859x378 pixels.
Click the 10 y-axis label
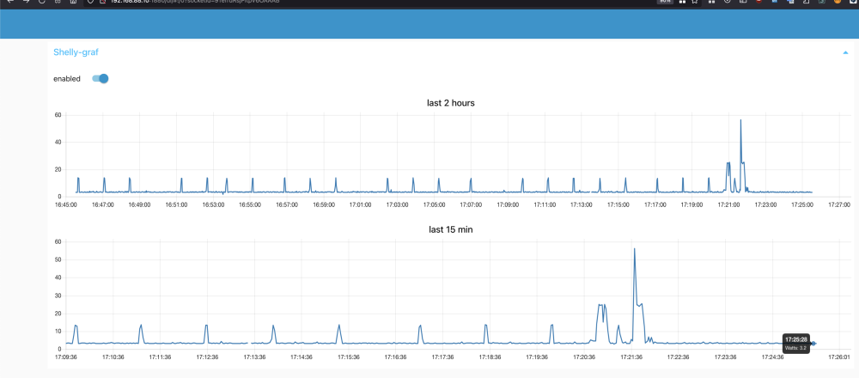(57, 331)
